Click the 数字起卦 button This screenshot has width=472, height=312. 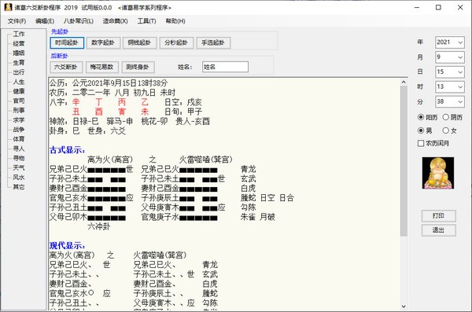pyautogui.click(x=103, y=42)
